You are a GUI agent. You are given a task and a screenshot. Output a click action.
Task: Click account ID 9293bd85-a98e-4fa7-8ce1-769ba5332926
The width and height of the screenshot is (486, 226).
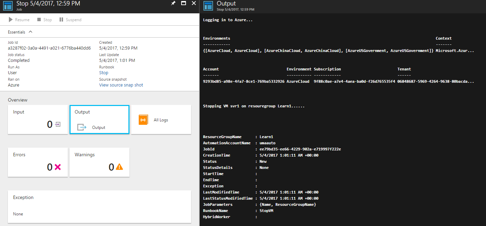pyautogui.click(x=244, y=81)
